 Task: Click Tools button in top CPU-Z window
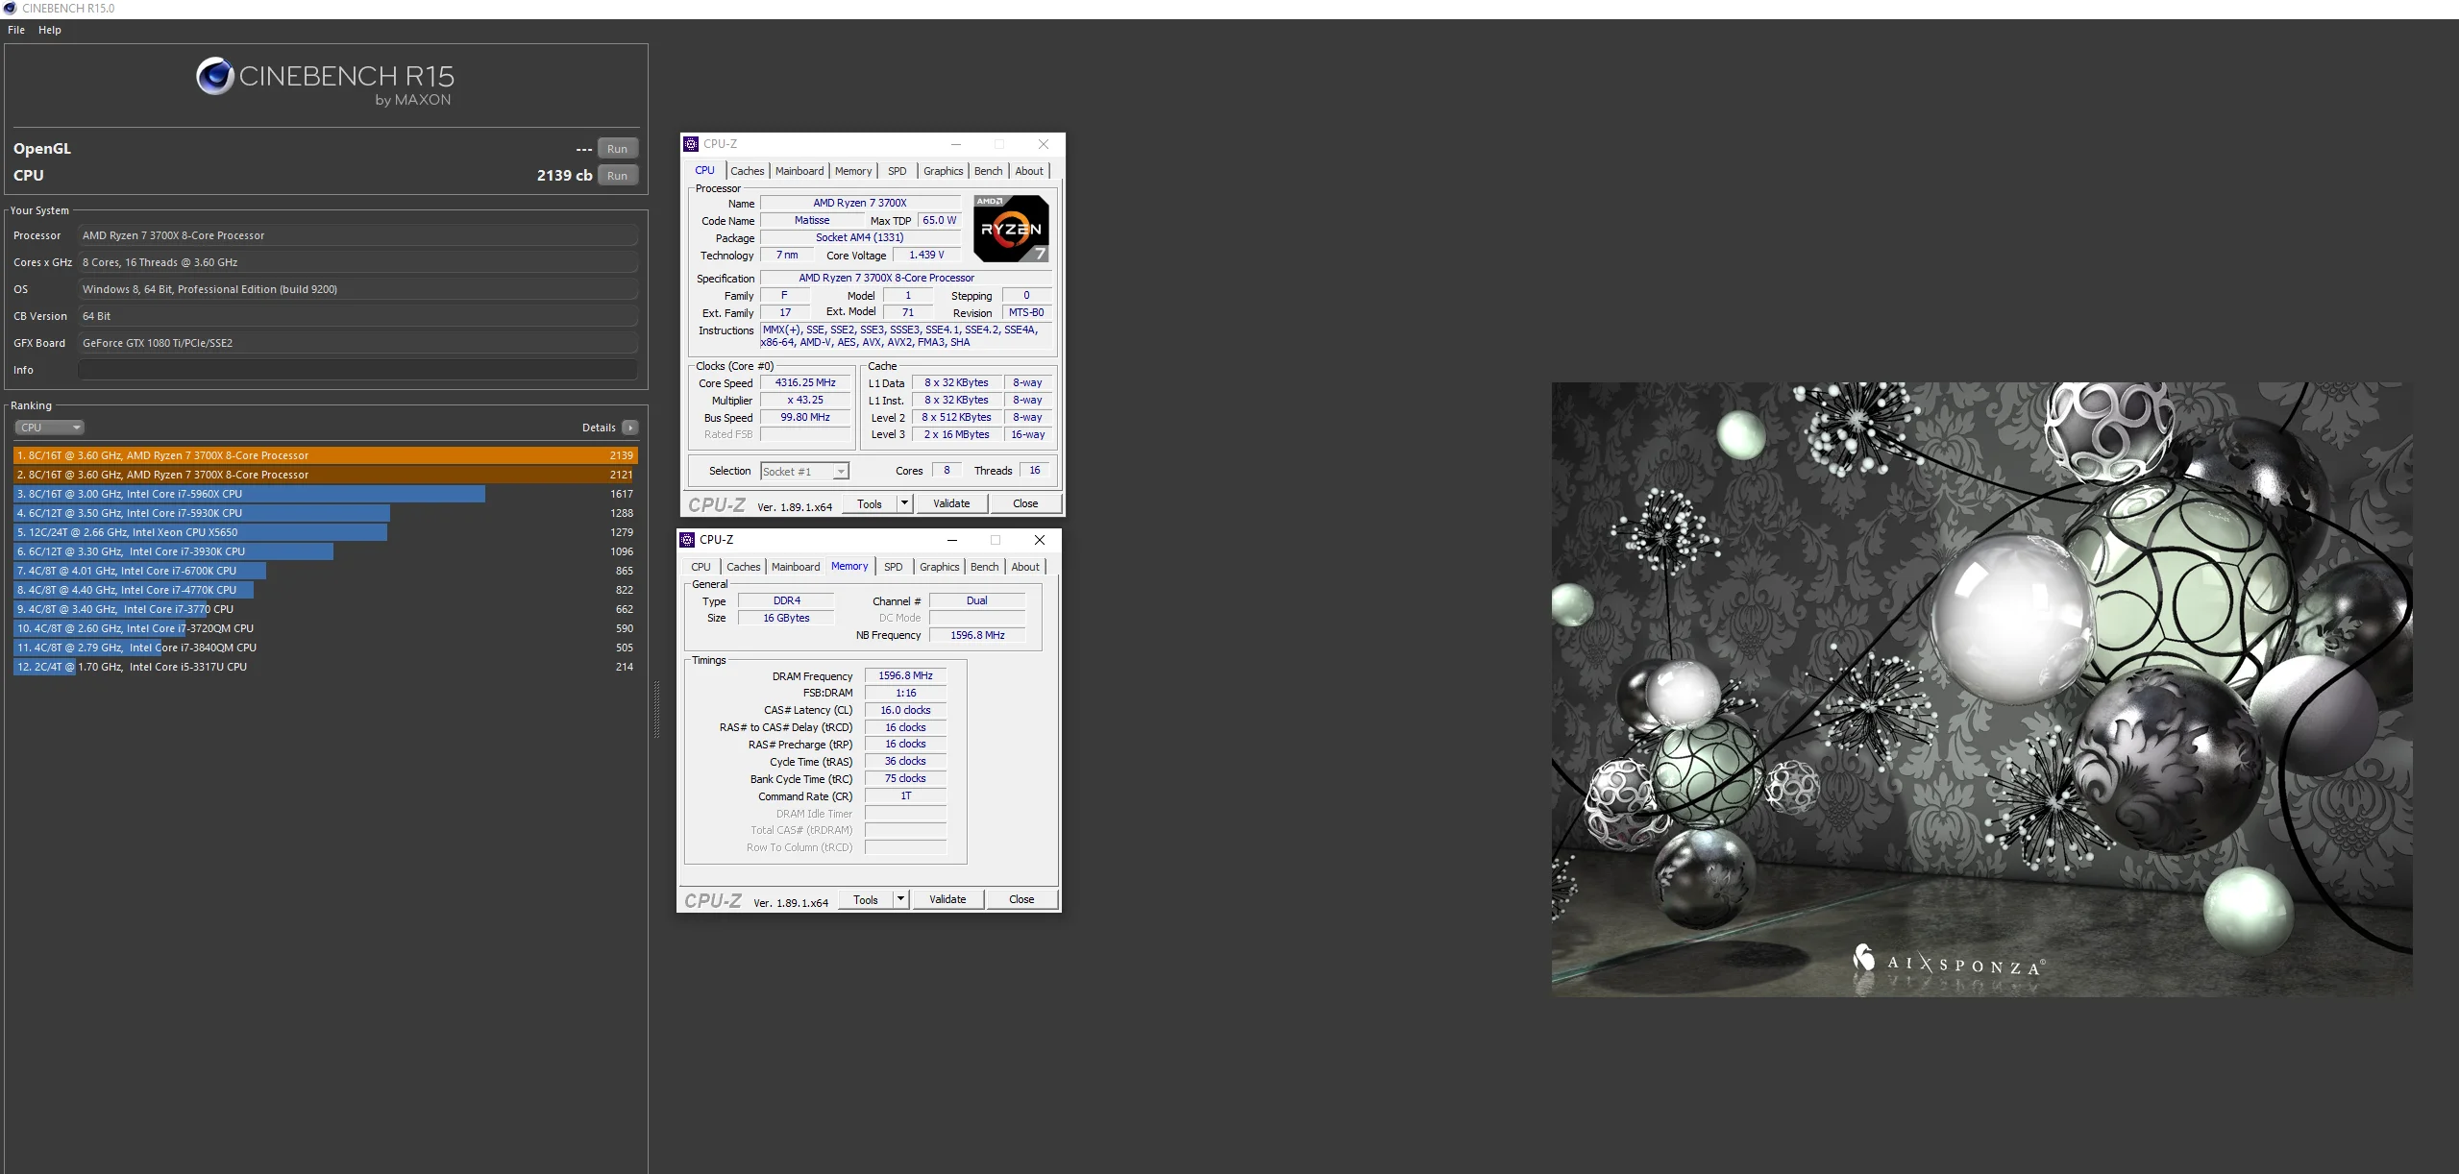(870, 503)
